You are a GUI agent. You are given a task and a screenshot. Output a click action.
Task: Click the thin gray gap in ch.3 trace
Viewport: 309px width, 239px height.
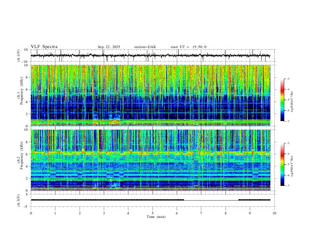click(x=211, y=200)
